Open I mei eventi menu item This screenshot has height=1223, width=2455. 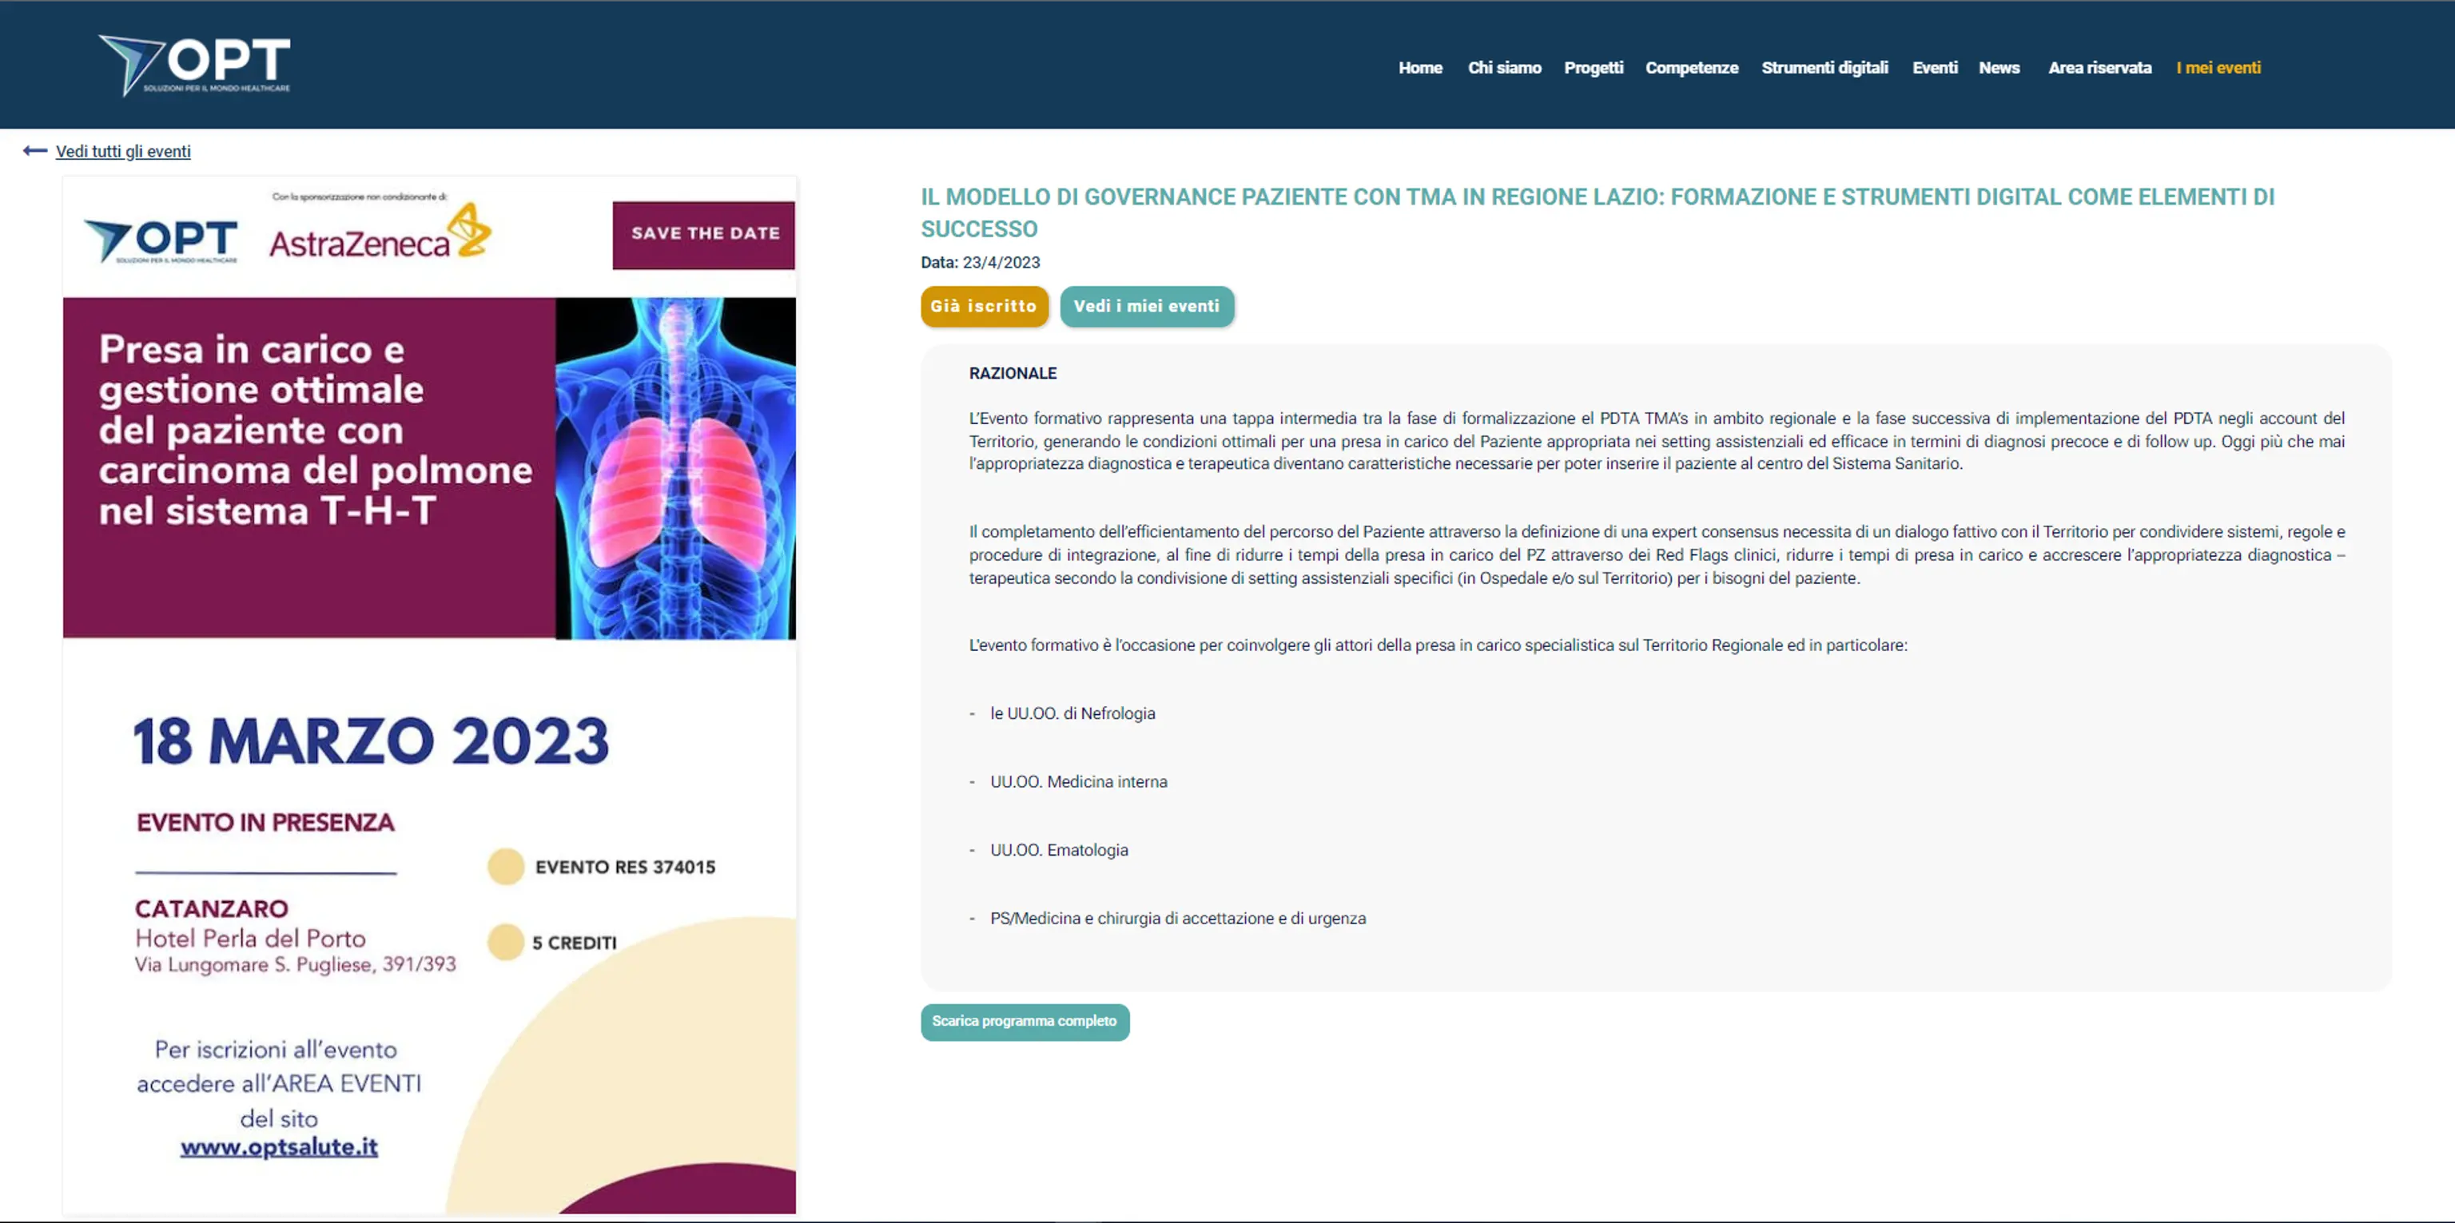(2217, 68)
